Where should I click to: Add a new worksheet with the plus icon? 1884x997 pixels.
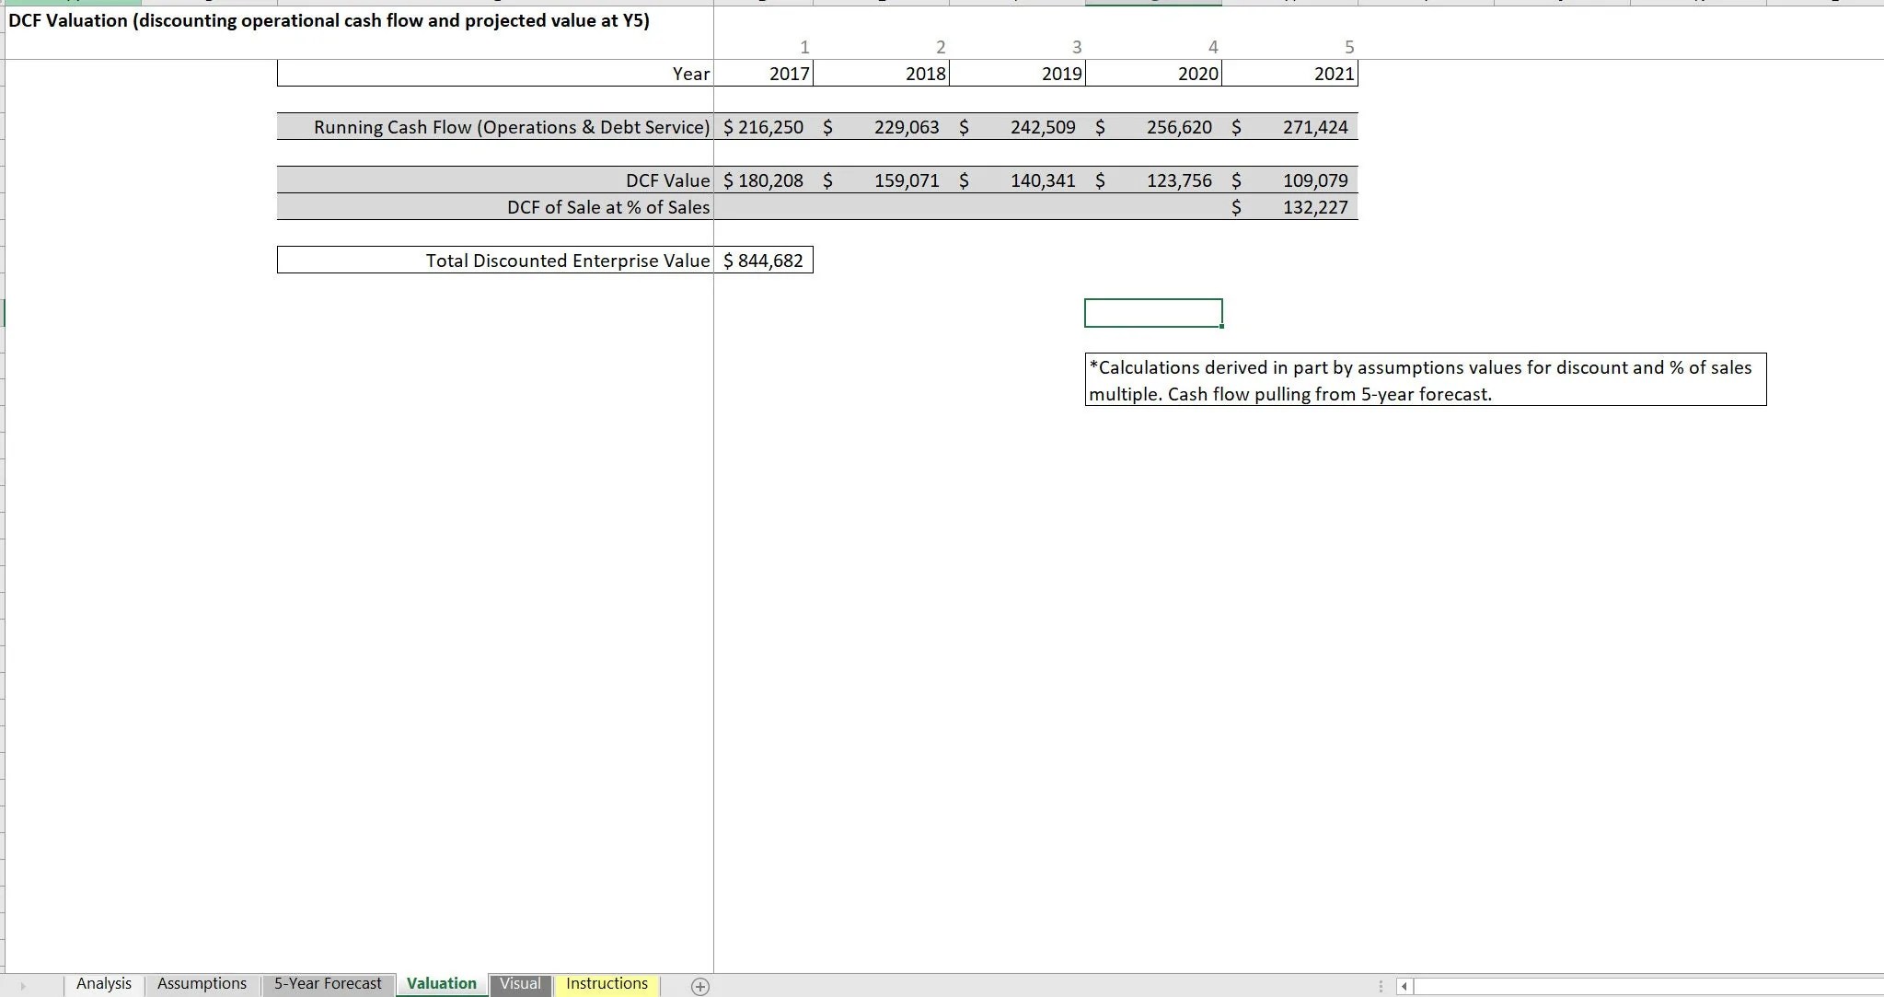(x=700, y=986)
